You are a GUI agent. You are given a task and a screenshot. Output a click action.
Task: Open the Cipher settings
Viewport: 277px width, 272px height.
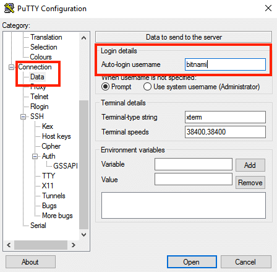pyautogui.click(x=51, y=146)
